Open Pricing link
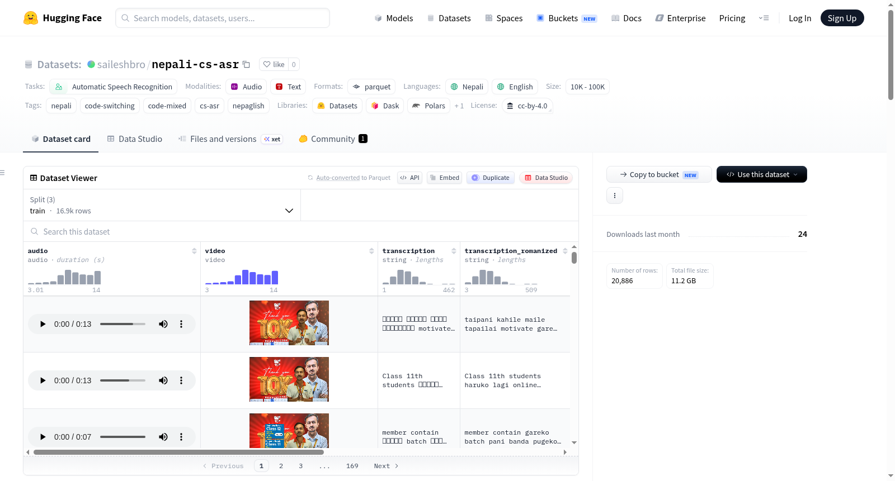895x481 pixels. coord(732,18)
